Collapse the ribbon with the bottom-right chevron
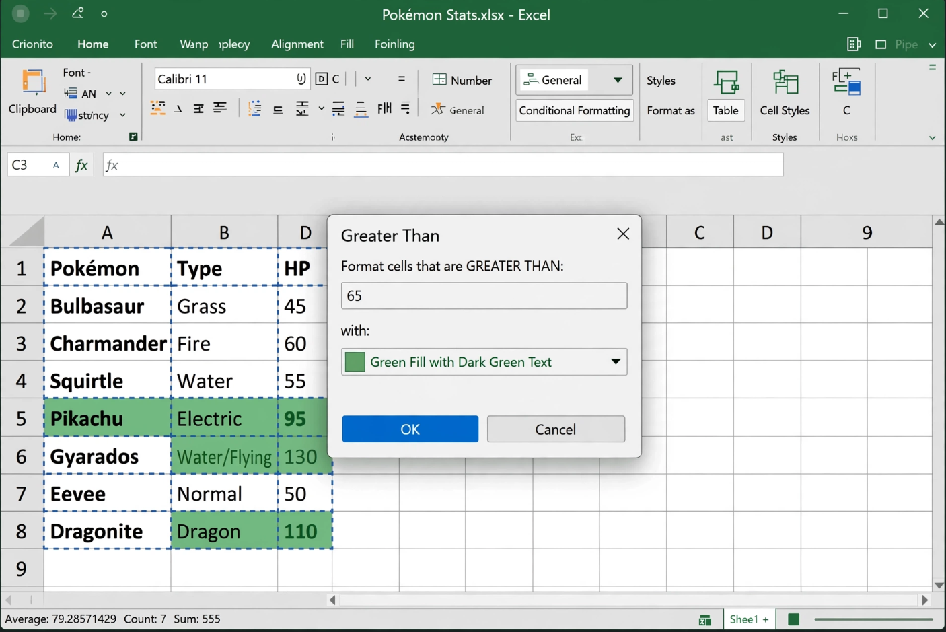 pyautogui.click(x=932, y=137)
